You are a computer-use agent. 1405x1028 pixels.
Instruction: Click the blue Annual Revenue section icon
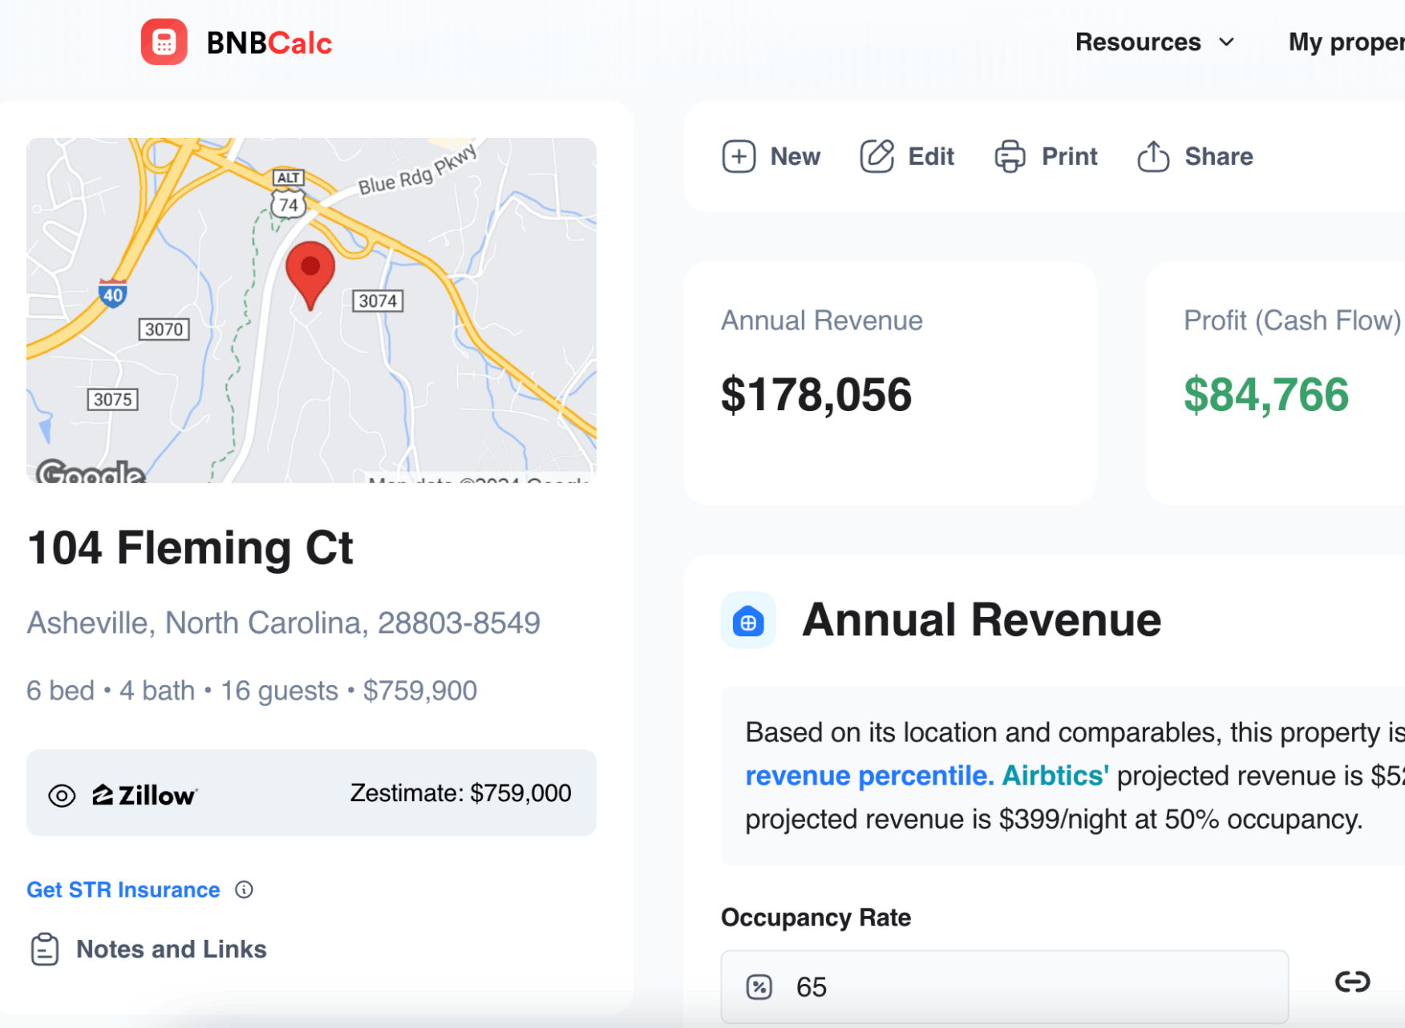(x=747, y=621)
